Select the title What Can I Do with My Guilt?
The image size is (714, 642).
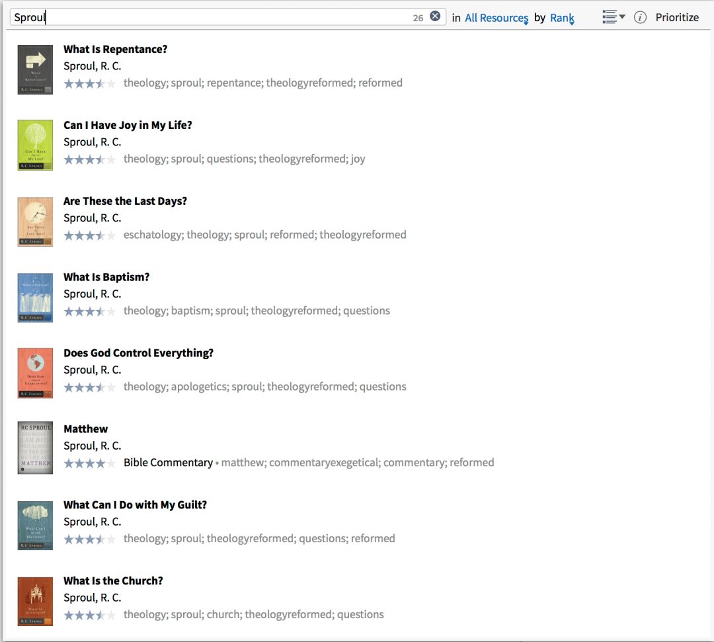tap(136, 505)
